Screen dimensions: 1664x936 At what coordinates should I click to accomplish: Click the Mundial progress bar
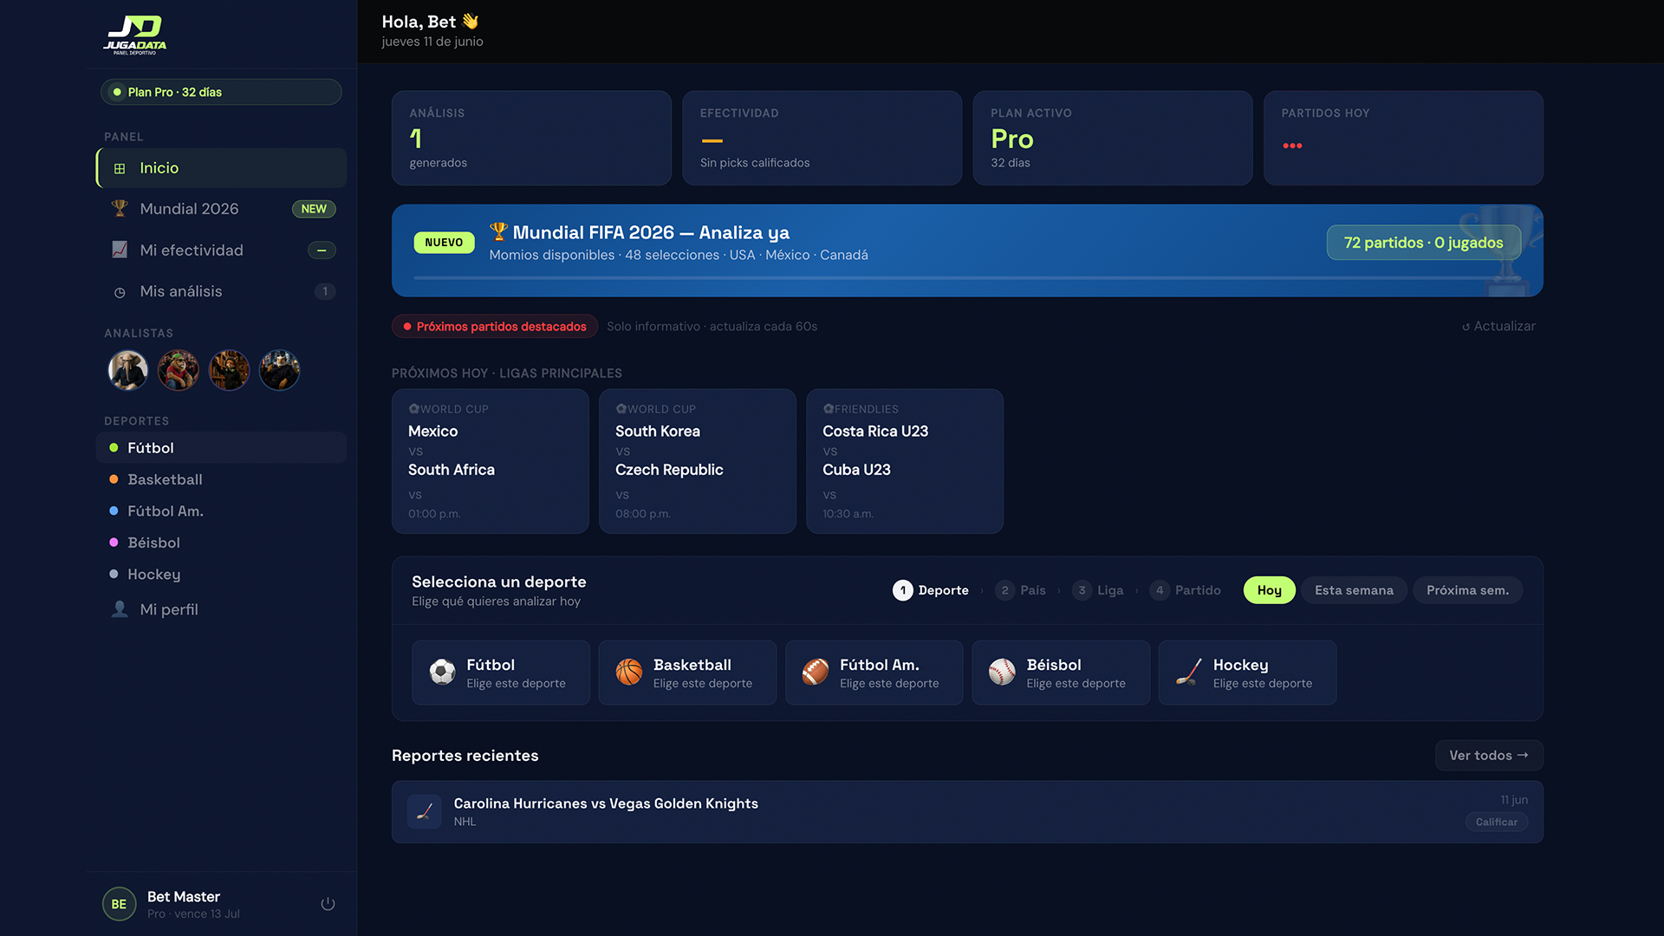click(x=967, y=278)
